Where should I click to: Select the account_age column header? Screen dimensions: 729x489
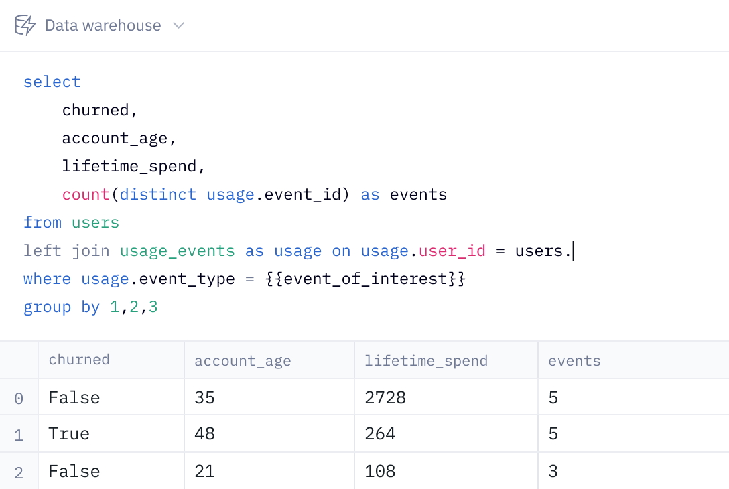click(243, 361)
